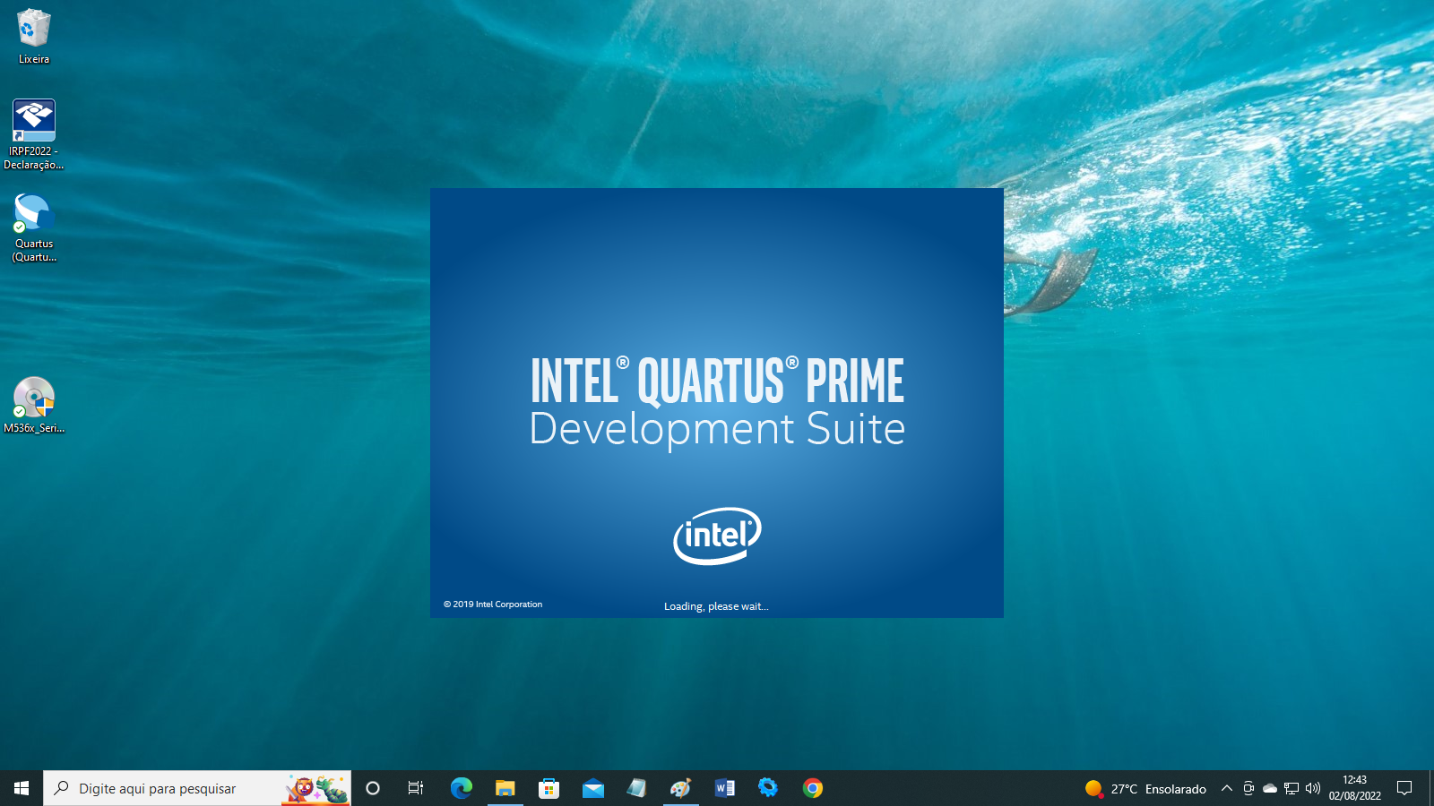
Task: Open File Explorer from the taskbar
Action: pos(505,788)
